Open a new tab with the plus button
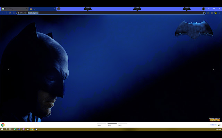Viewport: 222px width, 138px height. click(x=59, y=9)
